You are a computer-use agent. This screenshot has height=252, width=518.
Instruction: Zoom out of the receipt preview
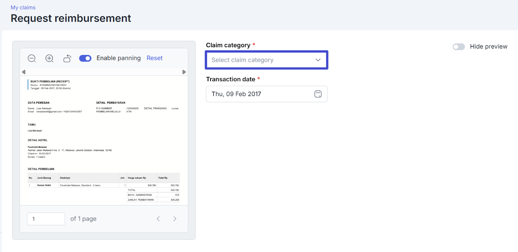[x=32, y=58]
